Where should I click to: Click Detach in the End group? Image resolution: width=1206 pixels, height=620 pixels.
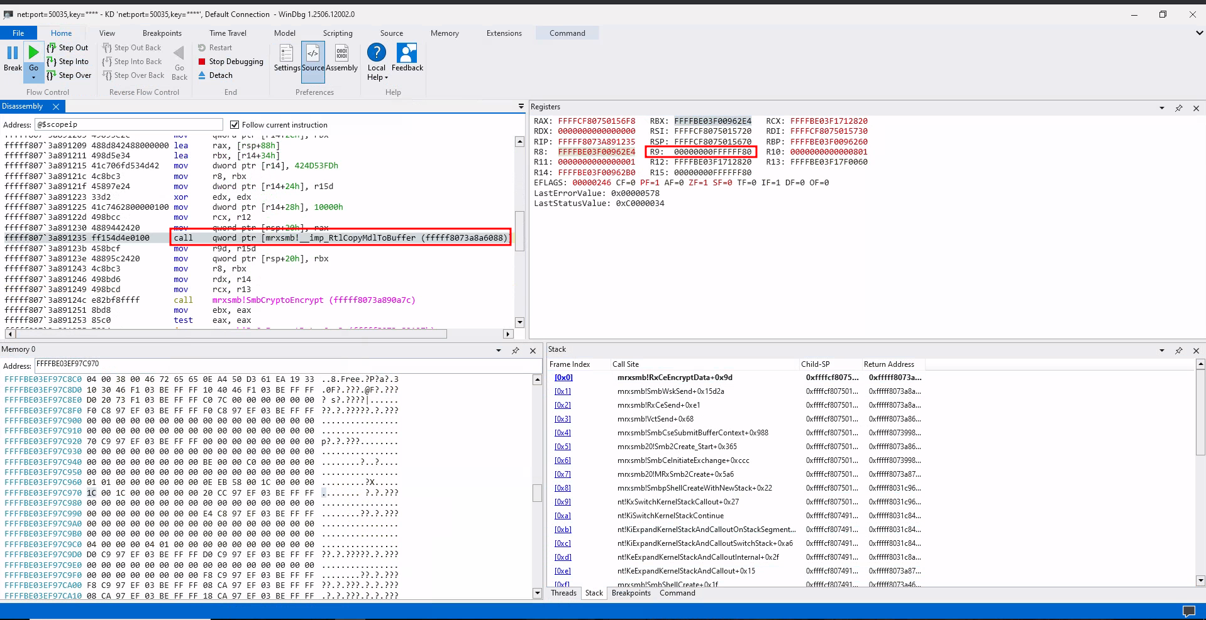[x=220, y=75]
